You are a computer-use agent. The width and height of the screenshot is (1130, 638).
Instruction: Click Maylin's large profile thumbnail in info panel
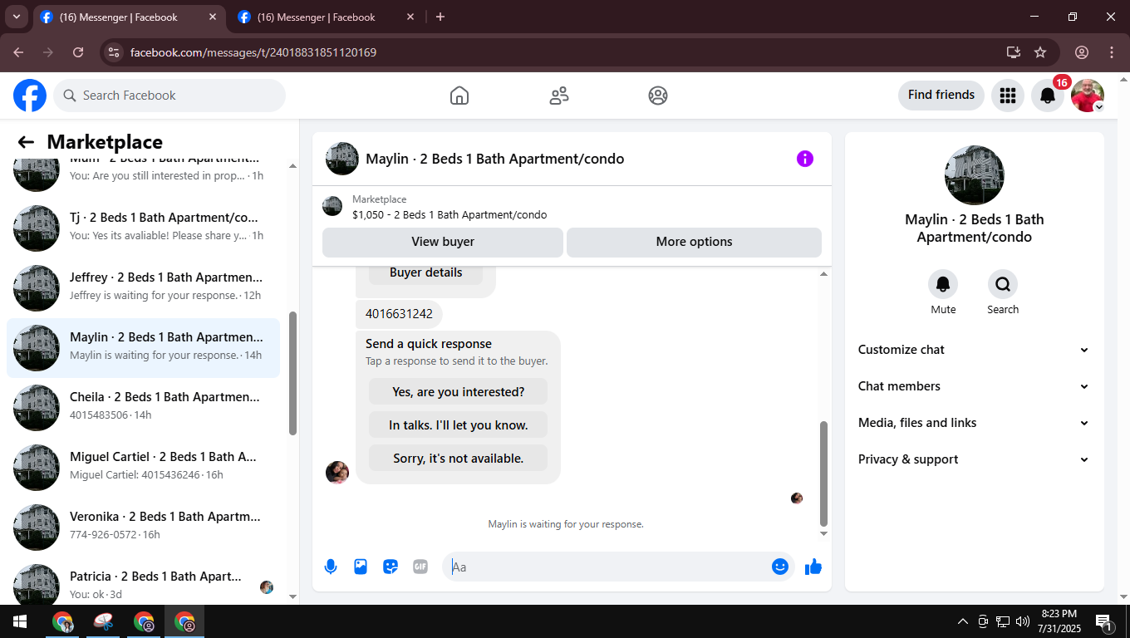[x=975, y=175]
